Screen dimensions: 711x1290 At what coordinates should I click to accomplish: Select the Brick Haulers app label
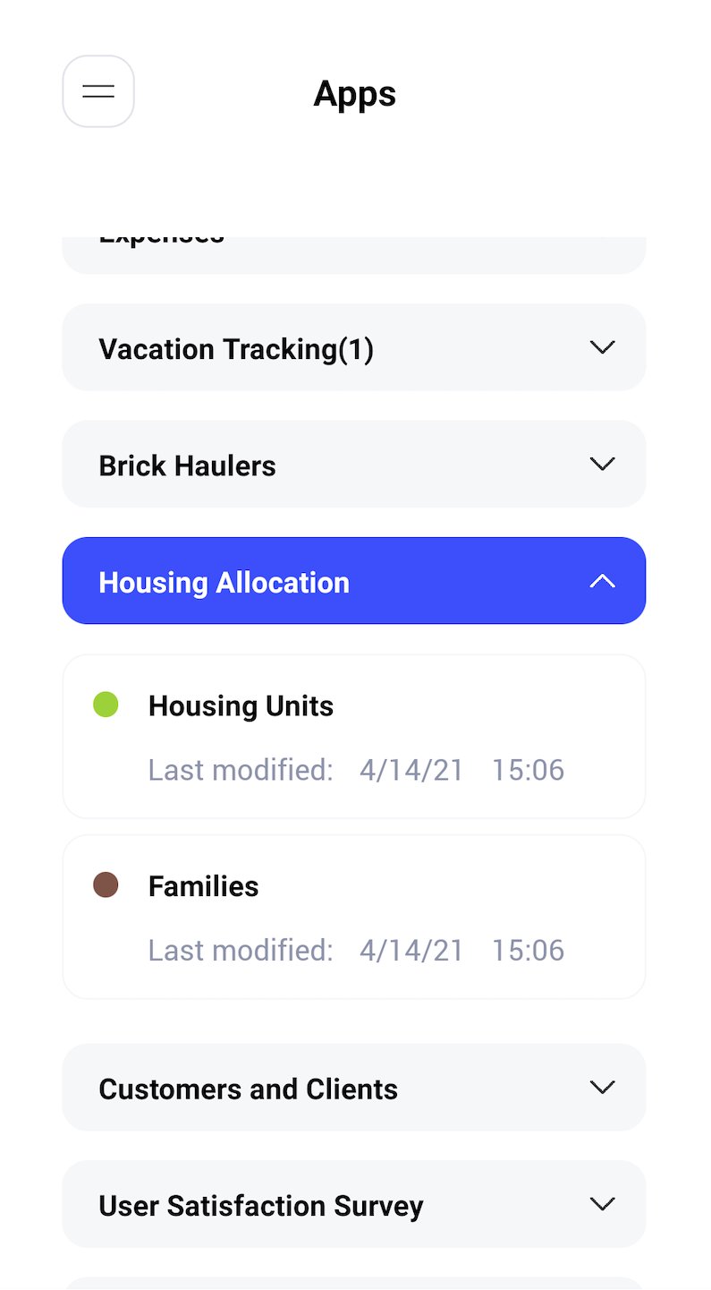[187, 466]
